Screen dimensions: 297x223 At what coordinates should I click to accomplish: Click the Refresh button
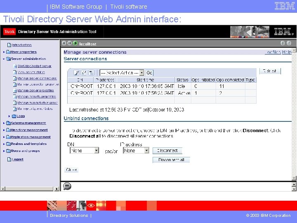pyautogui.click(x=270, y=71)
